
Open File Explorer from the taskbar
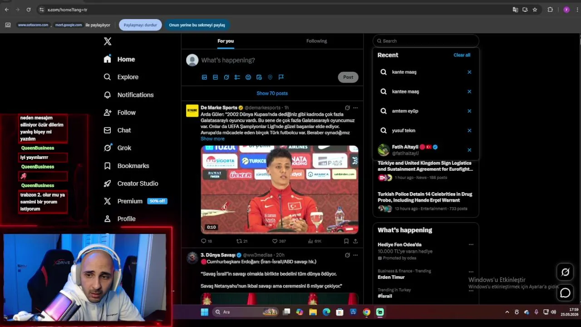pos(313,312)
